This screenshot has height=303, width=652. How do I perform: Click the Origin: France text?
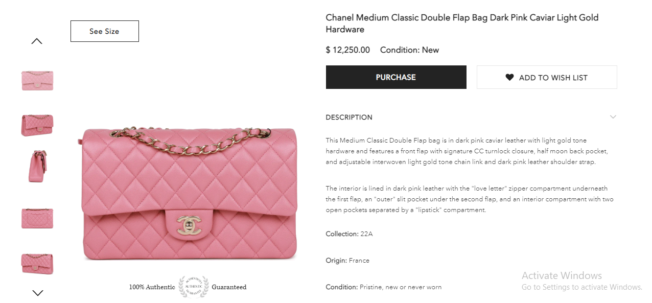347,261
